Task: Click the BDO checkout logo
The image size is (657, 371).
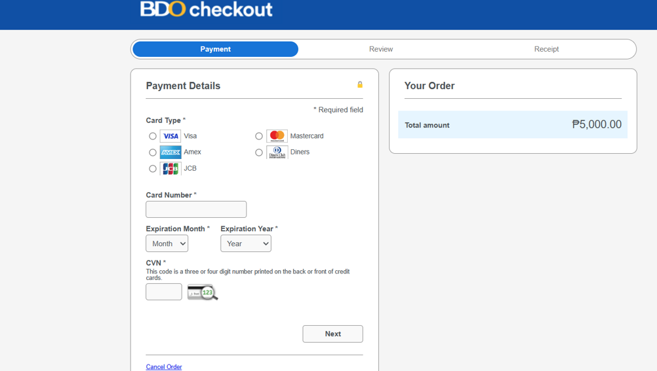Action: tap(206, 9)
